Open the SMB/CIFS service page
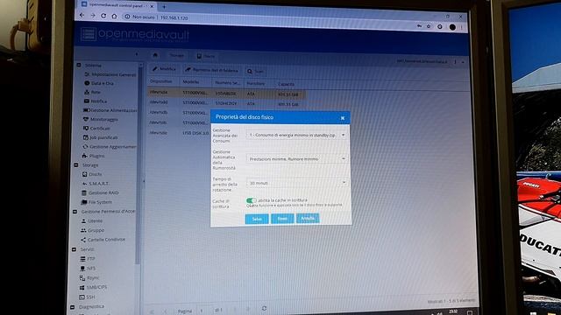Image resolution: width=561 pixels, height=315 pixels. 93,287
